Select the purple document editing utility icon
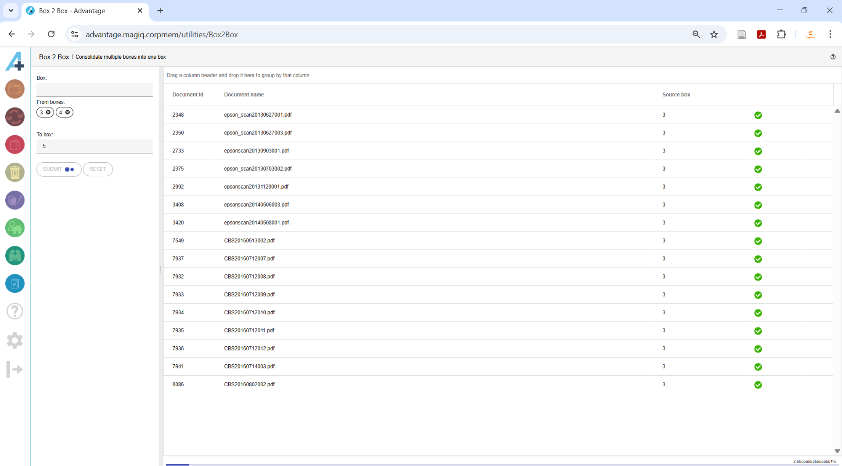The image size is (842, 466). click(x=15, y=200)
